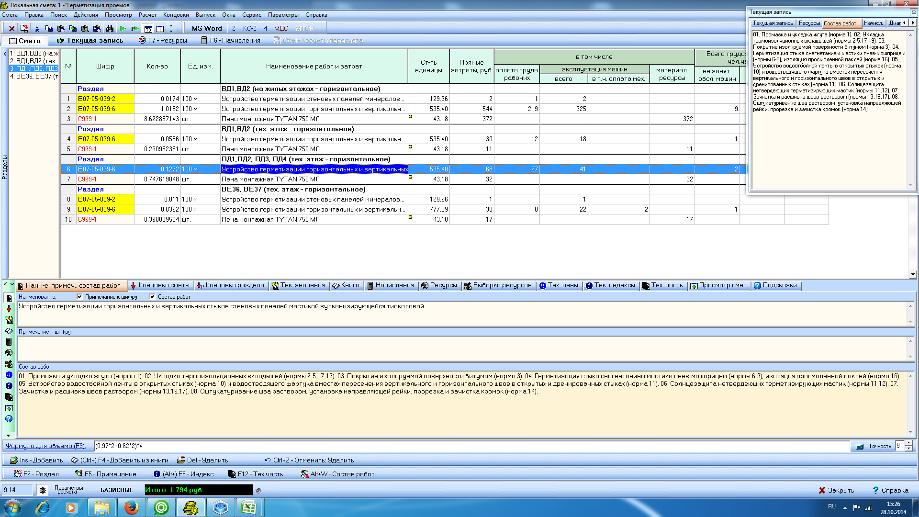Click the red X delete icon in toolbar

12,29
